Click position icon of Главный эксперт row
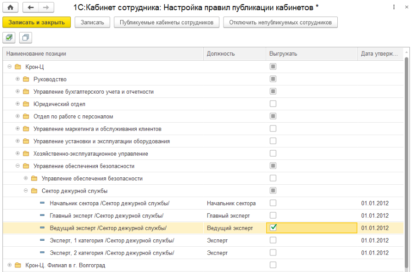The height and width of the screenshot is (272, 413). 43,215
